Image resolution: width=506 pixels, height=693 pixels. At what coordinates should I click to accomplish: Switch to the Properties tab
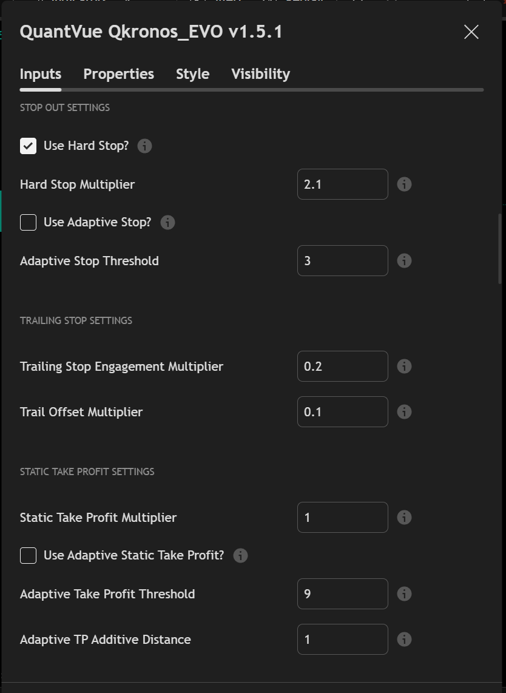(118, 74)
